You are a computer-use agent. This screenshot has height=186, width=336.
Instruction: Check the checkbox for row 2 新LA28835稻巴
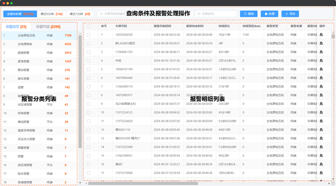click(x=89, y=43)
